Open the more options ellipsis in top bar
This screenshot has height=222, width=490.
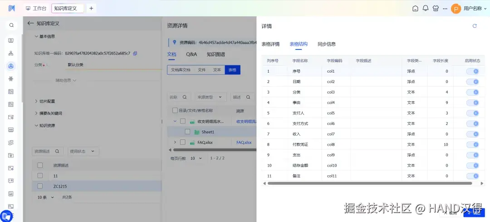(x=445, y=9)
